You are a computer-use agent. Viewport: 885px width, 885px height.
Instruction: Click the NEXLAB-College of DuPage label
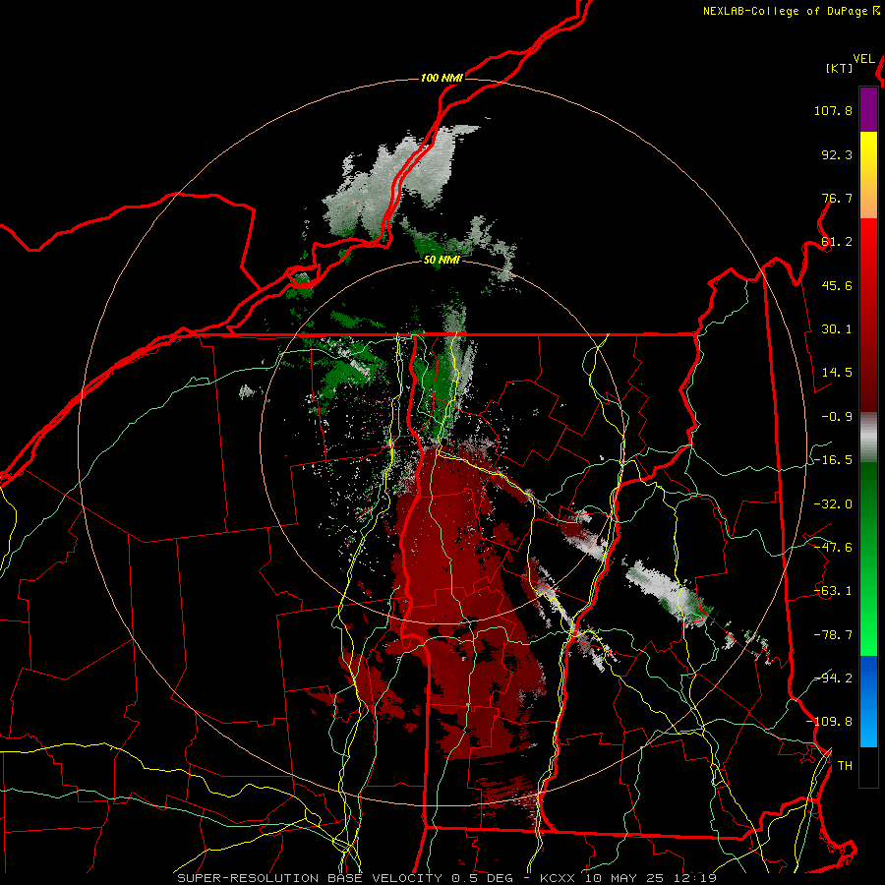click(x=792, y=11)
